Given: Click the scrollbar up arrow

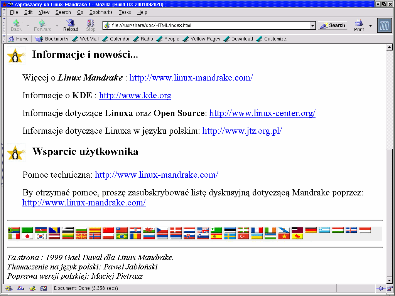Looking at the screenshot, I should point(390,47).
